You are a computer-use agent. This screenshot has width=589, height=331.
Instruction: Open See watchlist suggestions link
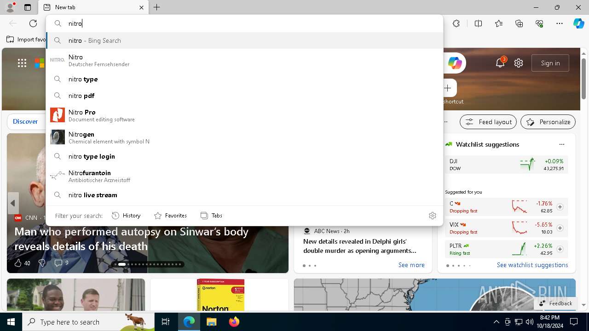pos(532,265)
